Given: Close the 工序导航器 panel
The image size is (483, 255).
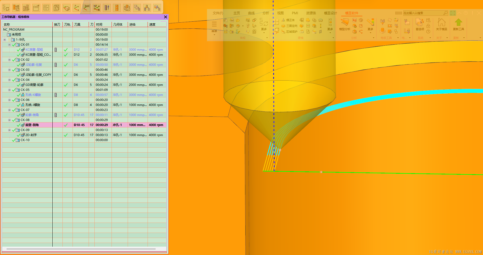Looking at the screenshot, I should click(165, 17).
